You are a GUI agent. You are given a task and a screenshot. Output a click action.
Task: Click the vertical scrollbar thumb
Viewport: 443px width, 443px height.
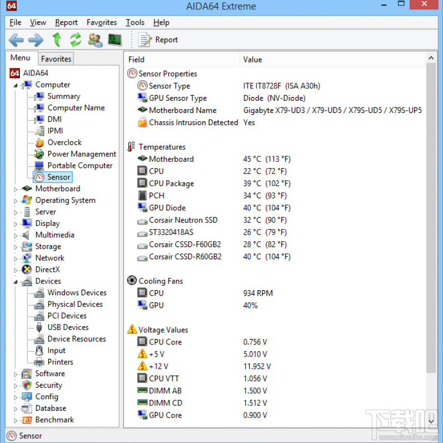click(x=431, y=218)
